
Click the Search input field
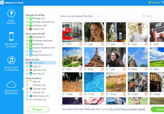coord(153,16)
